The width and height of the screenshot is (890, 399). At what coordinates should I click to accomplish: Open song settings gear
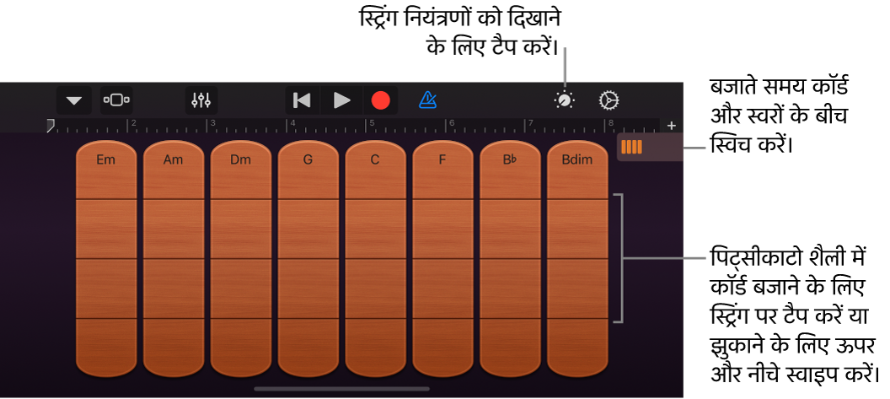point(609,100)
